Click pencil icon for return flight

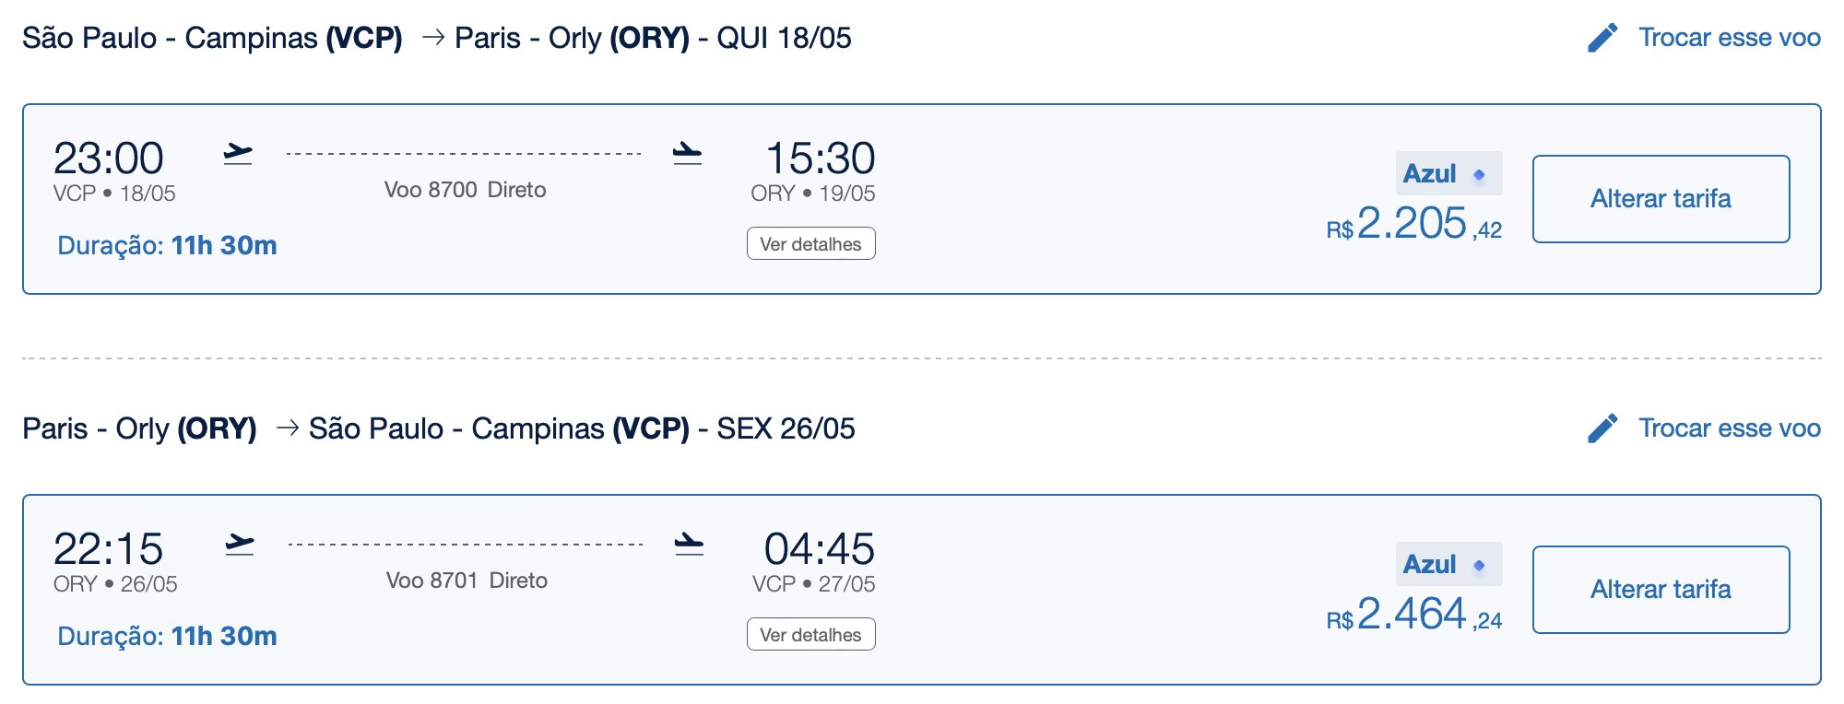pyautogui.click(x=1602, y=428)
